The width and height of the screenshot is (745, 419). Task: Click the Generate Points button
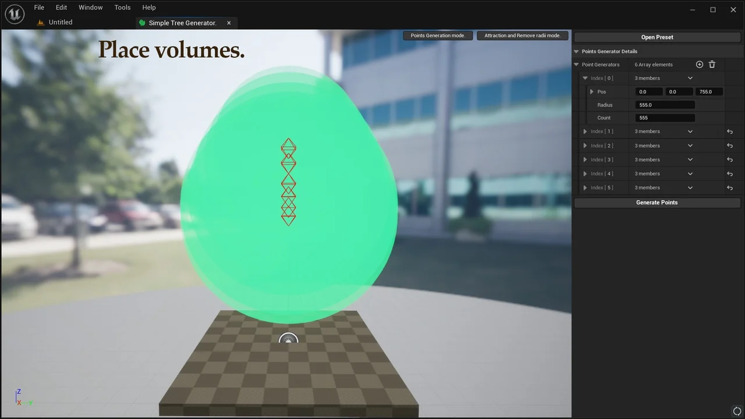coord(657,203)
